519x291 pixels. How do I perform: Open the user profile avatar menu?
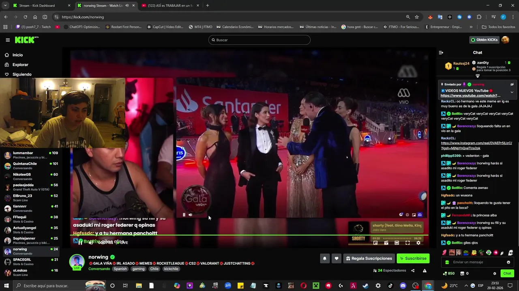(505, 40)
